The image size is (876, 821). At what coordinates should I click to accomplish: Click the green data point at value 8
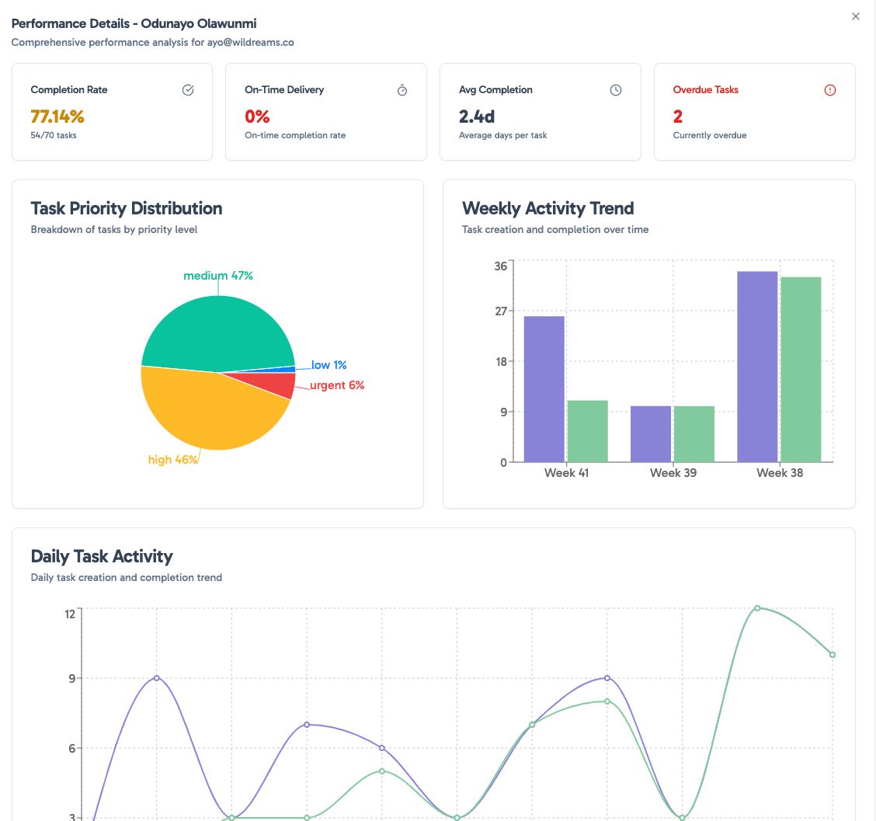[607, 701]
